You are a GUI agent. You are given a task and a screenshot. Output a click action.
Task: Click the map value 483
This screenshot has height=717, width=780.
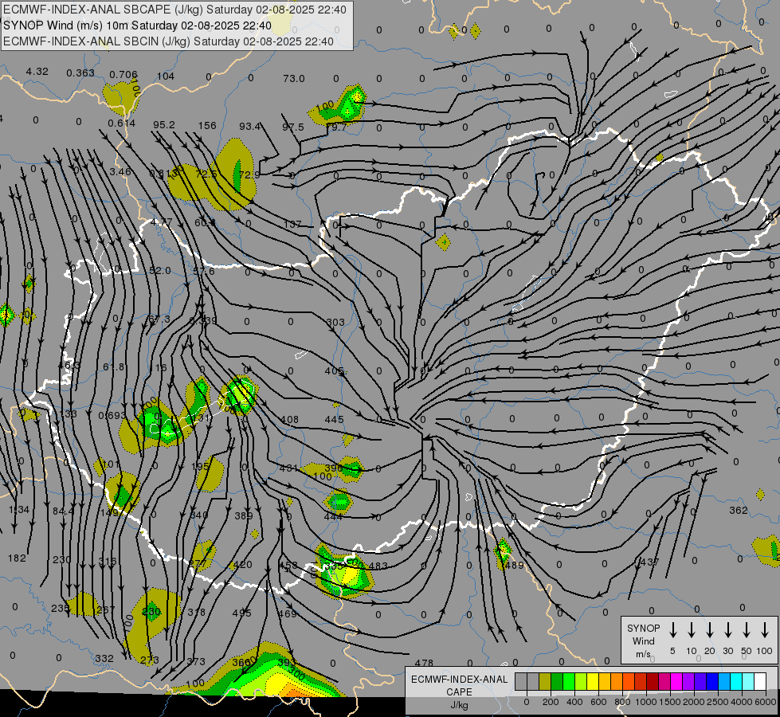point(378,566)
